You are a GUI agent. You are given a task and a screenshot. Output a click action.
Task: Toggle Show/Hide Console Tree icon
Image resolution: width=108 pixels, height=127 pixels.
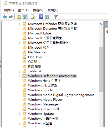pos(25,17)
